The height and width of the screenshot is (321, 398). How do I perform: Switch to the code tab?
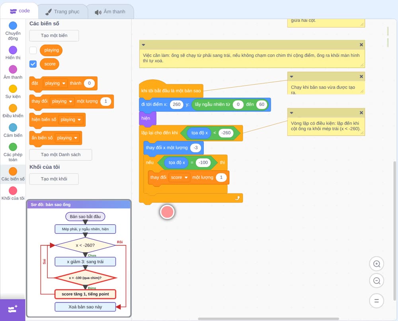coord(19,11)
